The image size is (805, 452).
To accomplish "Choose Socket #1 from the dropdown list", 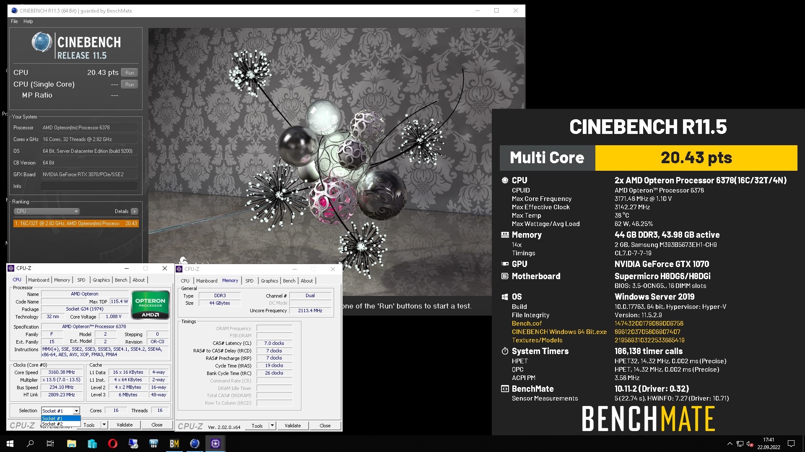I will [x=61, y=419].
